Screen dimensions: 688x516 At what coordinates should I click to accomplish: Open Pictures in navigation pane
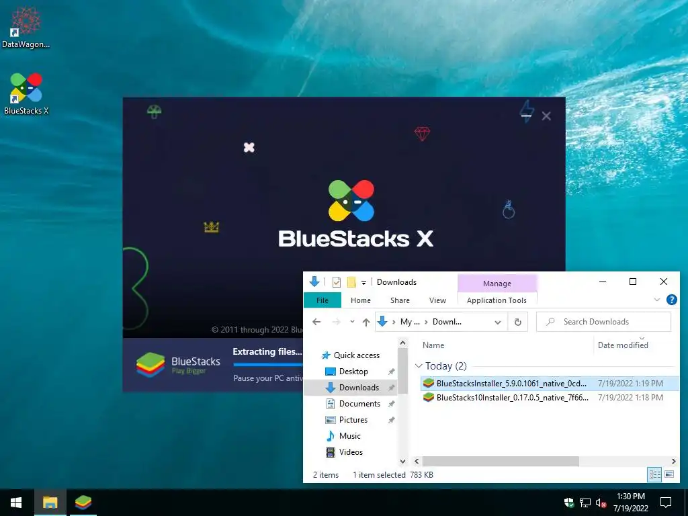point(353,419)
